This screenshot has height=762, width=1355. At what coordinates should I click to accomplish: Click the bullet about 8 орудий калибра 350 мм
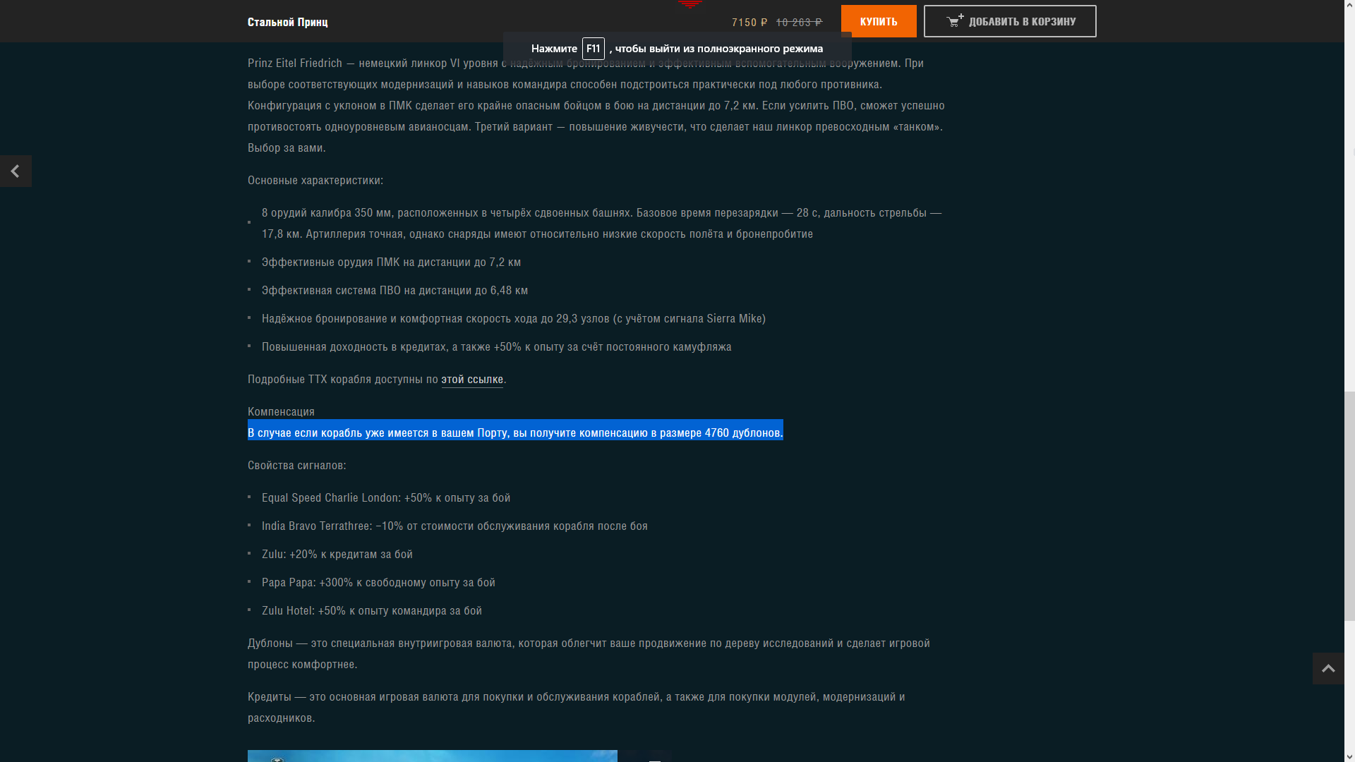click(602, 223)
